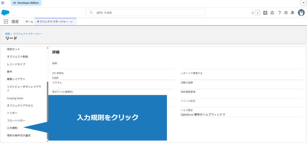Click the 設定 breadcrumb link
The image size is (307, 144).
pos(7,34)
